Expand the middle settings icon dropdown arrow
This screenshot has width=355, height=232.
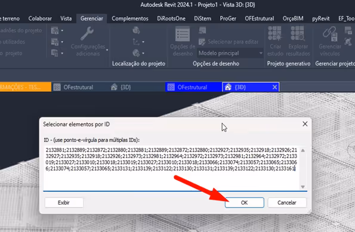62,42
